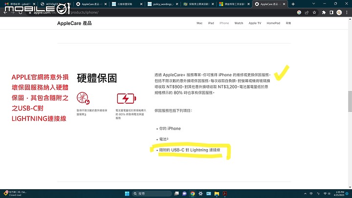Open the Windows Start menu
This screenshot has width=352, height=198.
[x=127, y=194]
